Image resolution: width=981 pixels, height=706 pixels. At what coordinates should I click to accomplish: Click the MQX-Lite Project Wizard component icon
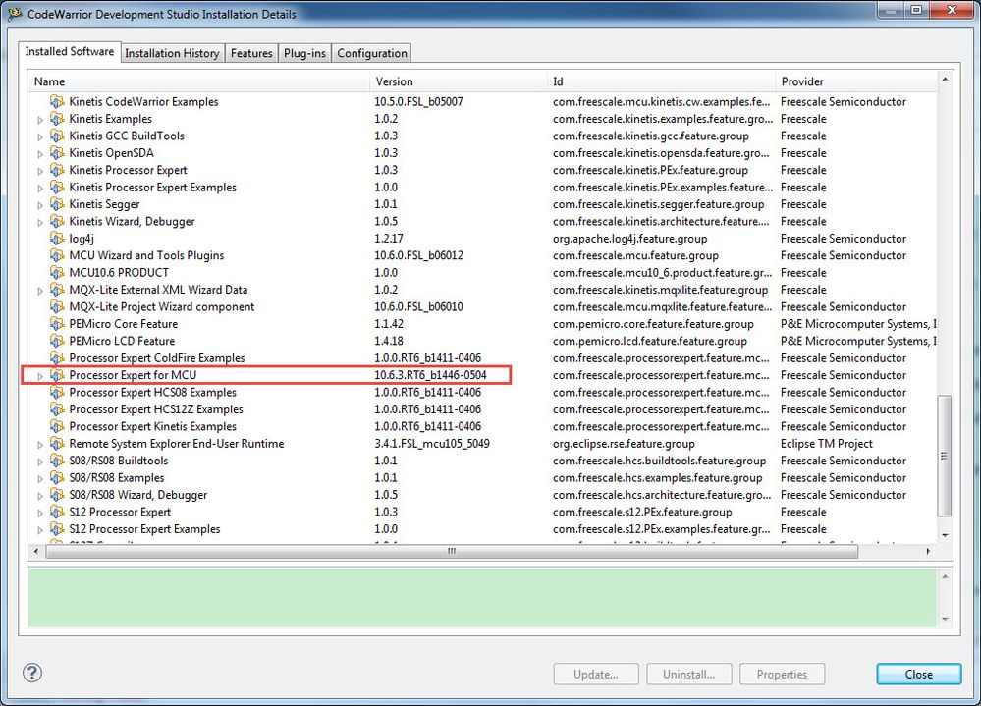click(57, 306)
